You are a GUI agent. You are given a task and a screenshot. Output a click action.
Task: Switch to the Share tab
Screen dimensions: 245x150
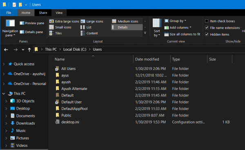point(43,13)
